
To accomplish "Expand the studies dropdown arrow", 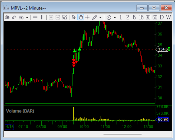I will [x=27, y=17].
